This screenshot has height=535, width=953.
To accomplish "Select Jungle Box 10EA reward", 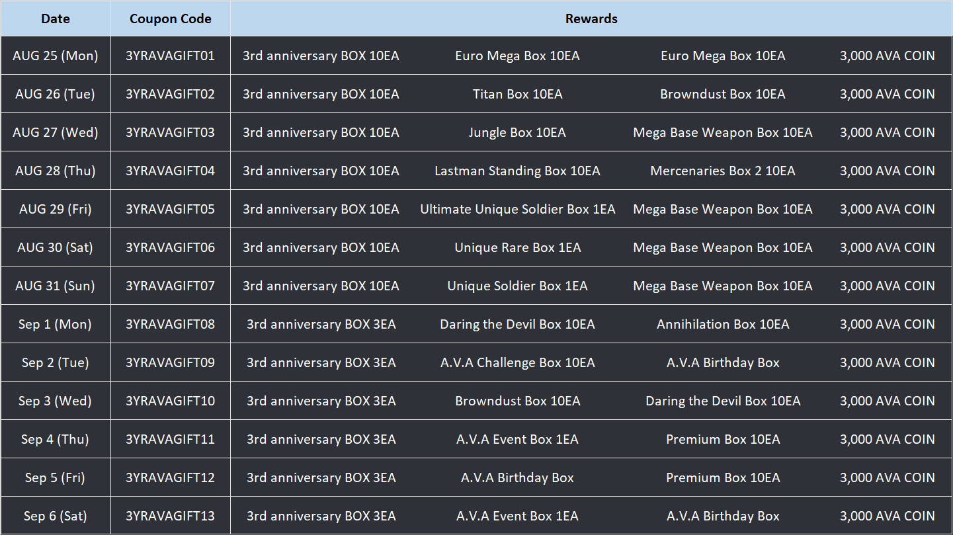I will click(x=518, y=132).
